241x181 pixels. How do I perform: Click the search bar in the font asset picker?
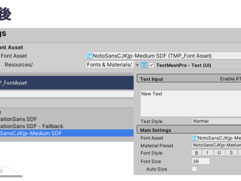pos(67,94)
